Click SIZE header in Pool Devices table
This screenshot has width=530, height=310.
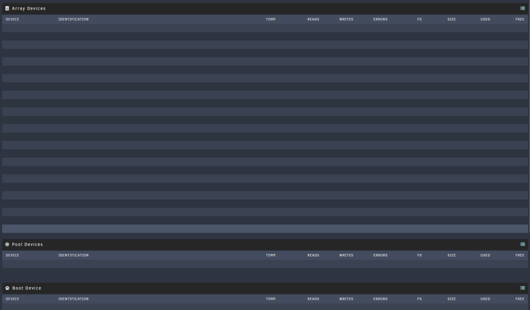point(452,256)
